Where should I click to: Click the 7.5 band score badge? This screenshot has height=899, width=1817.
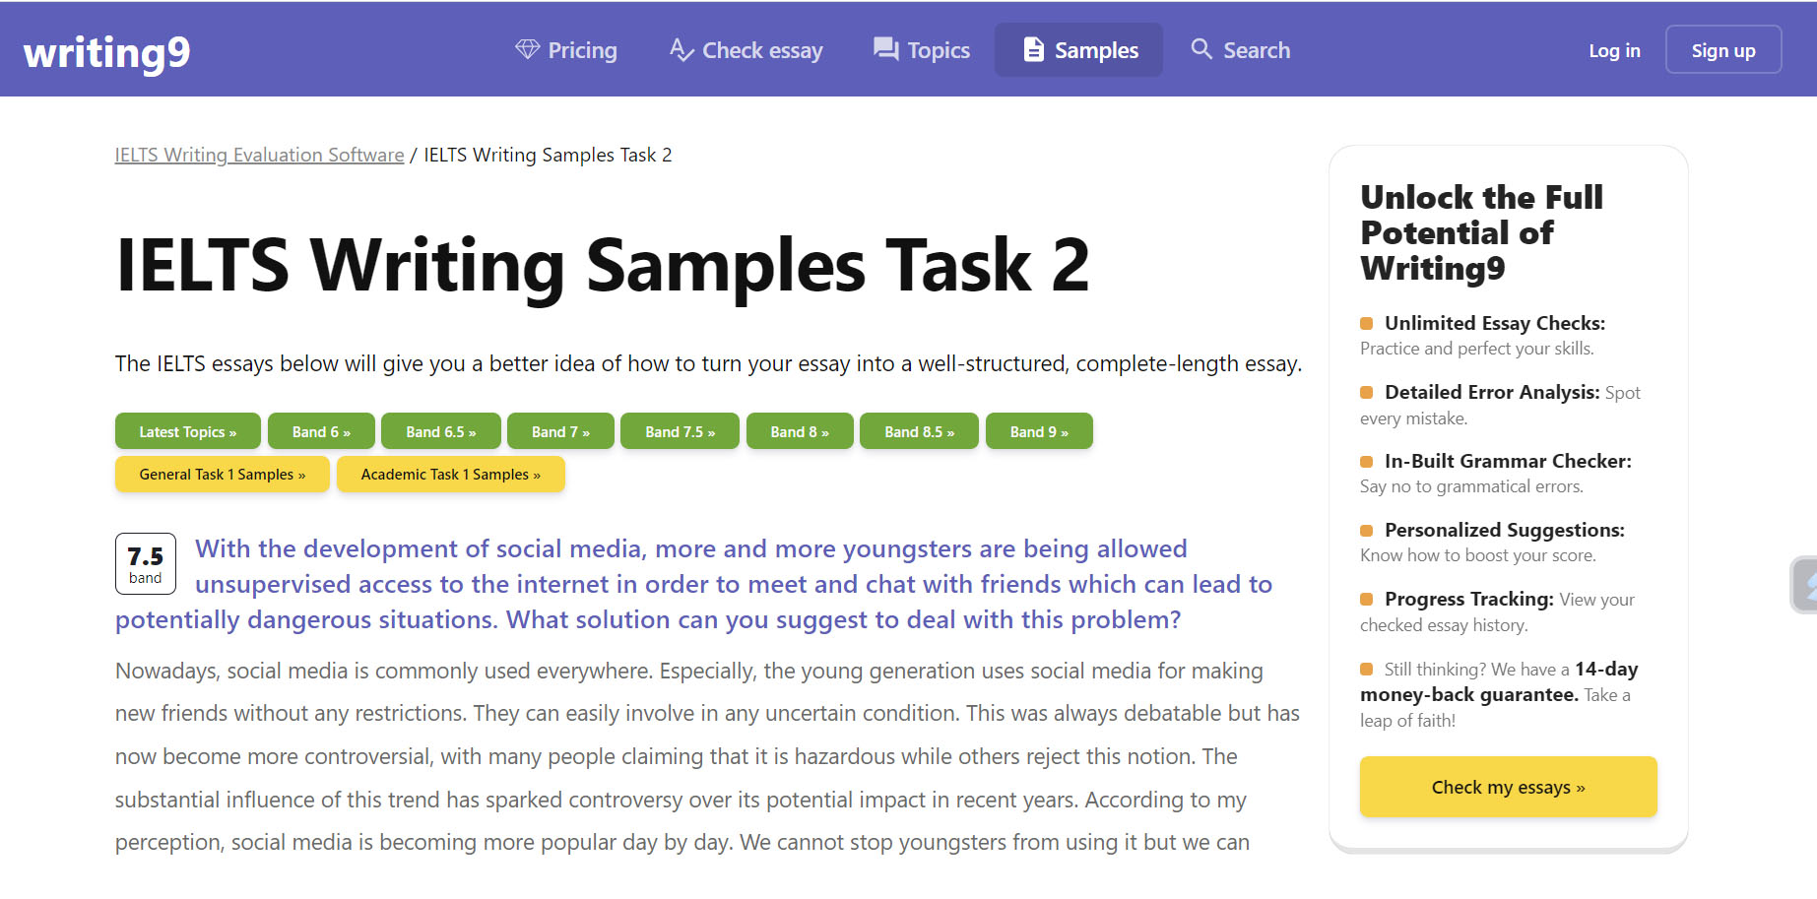146,563
